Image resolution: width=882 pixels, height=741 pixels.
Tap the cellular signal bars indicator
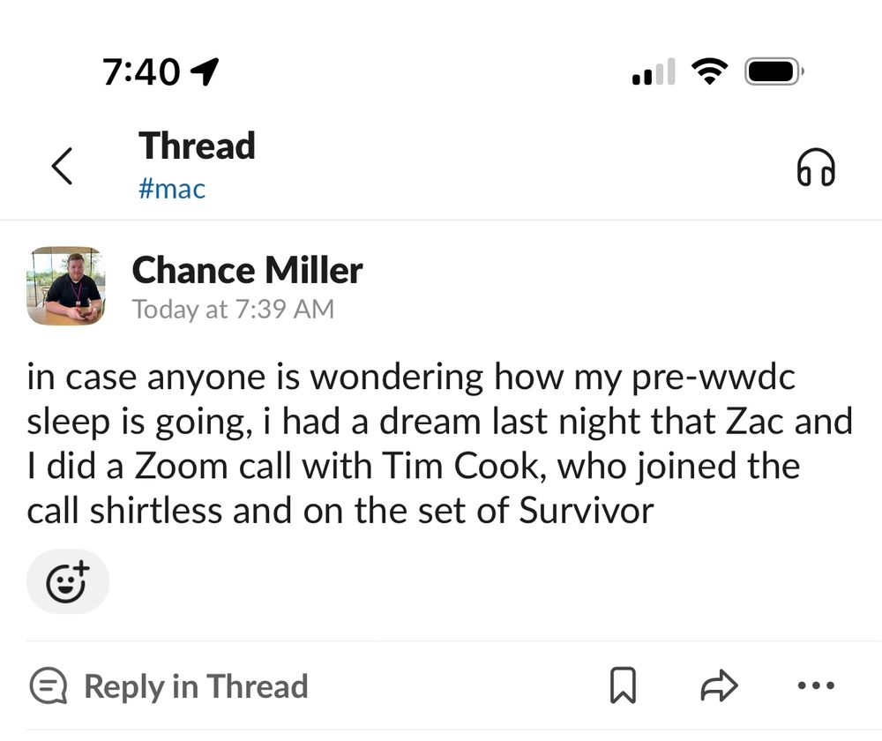coord(653,71)
